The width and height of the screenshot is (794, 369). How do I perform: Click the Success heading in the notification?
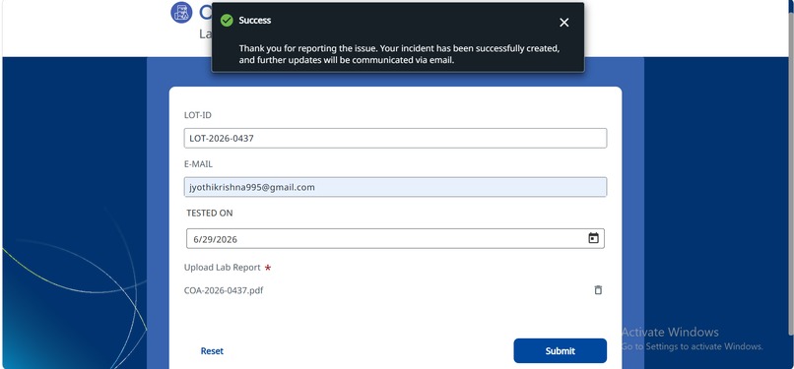coord(255,21)
